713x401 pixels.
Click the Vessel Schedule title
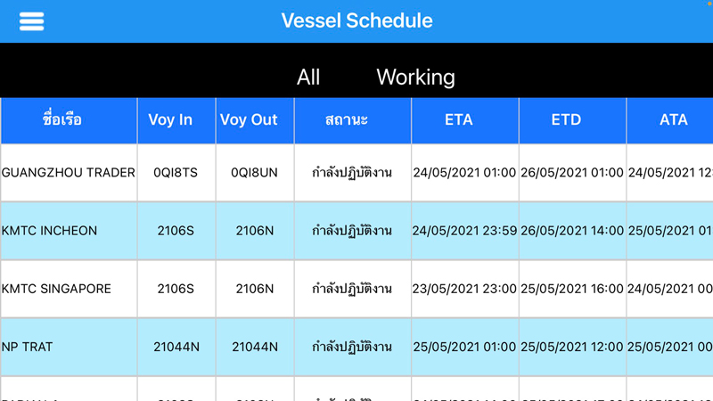[356, 20]
